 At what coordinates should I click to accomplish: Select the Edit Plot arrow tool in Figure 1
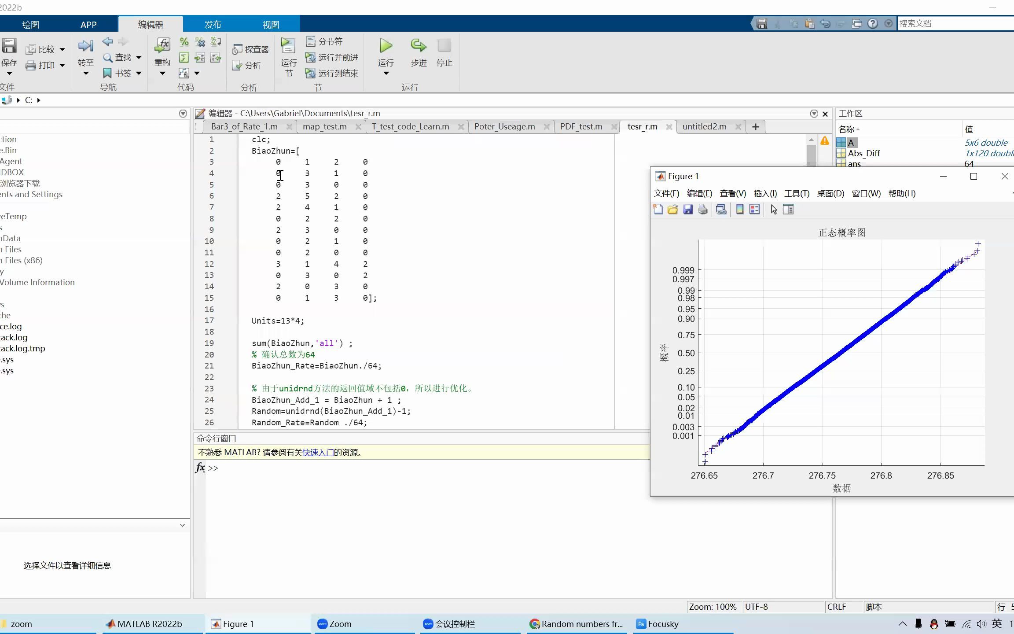click(x=774, y=210)
